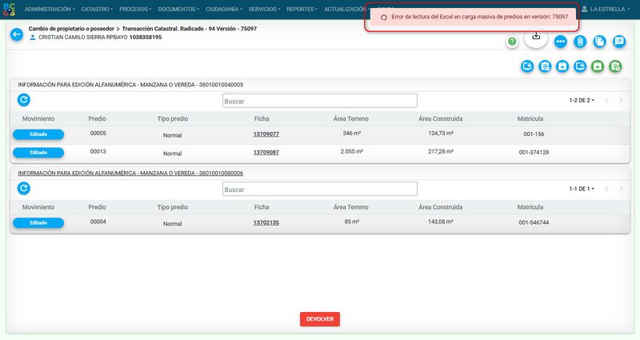
Task: Open the DOCUMENTOS menu
Action: [178, 9]
